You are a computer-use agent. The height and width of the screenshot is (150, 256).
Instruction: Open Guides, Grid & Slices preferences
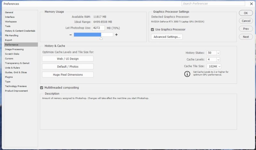pos(21,72)
